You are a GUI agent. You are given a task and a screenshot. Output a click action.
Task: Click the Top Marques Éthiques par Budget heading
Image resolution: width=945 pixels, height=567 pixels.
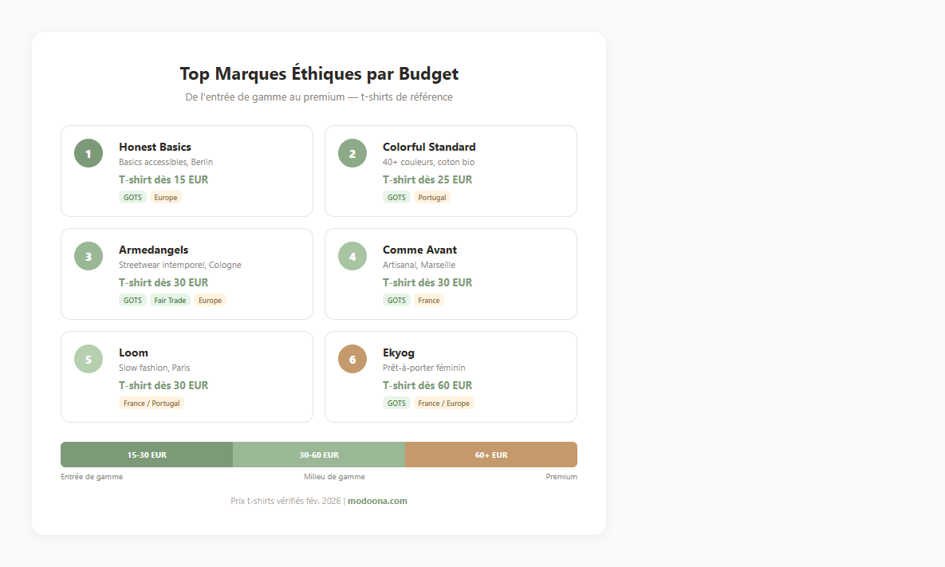[319, 74]
